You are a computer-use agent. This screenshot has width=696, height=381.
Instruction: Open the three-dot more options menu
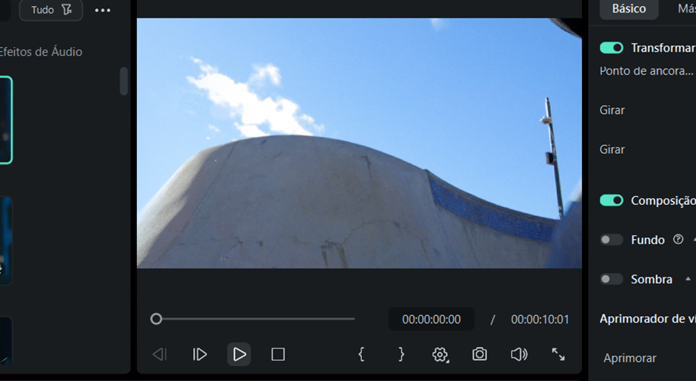pyautogui.click(x=103, y=10)
